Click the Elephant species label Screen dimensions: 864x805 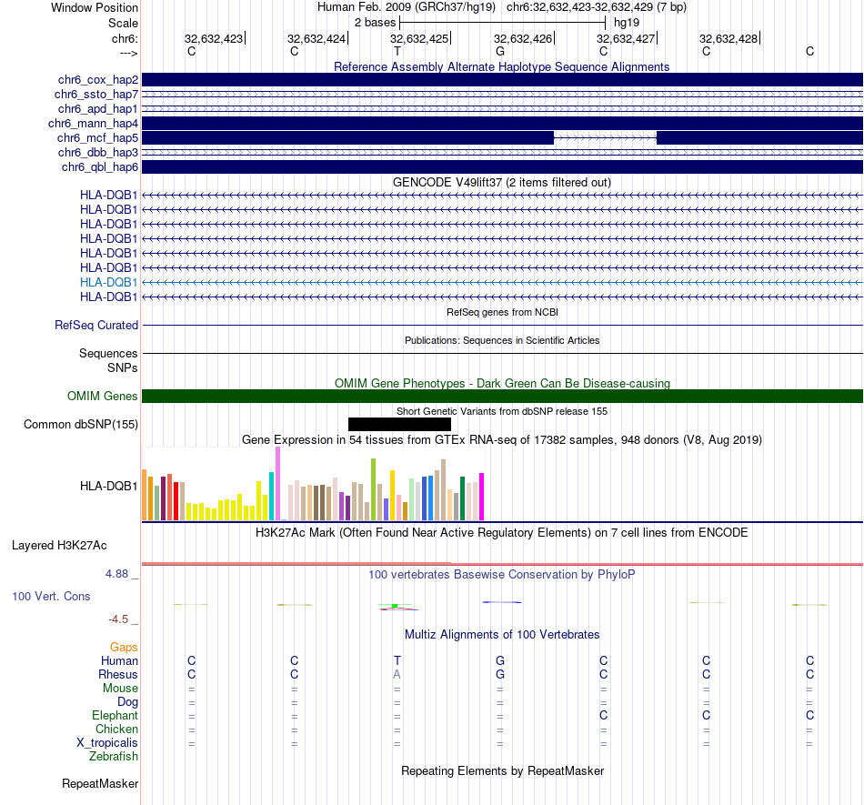pyautogui.click(x=116, y=715)
